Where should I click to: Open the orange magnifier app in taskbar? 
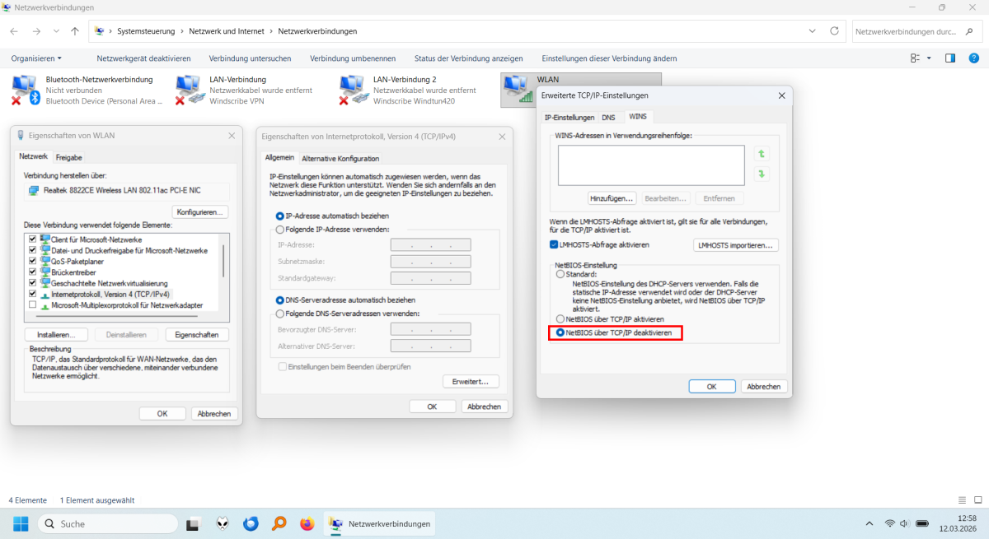point(279,523)
